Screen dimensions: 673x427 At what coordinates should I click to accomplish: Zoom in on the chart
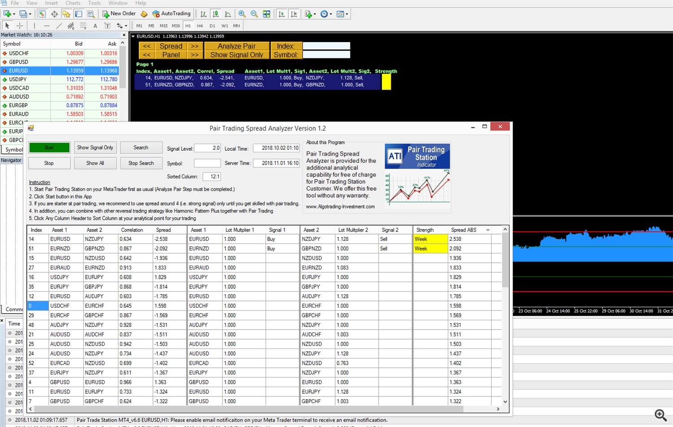click(x=242, y=14)
